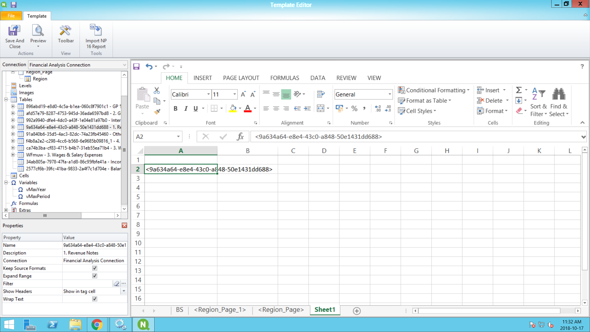
Task: Switch to the PAGE LAYOUT tab
Action: 241,78
